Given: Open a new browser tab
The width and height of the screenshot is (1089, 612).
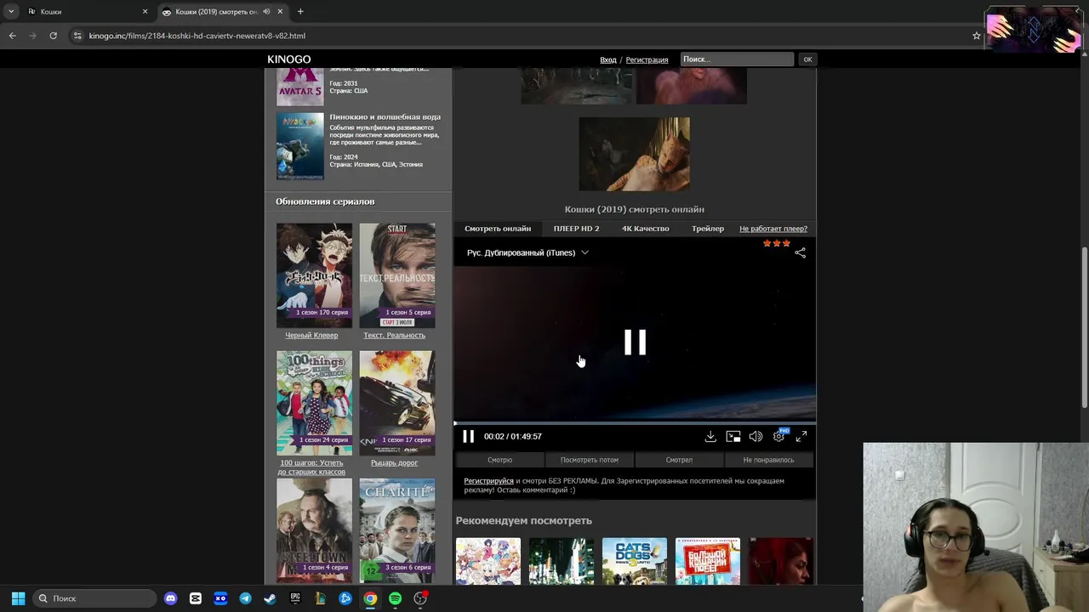Looking at the screenshot, I should point(300,12).
